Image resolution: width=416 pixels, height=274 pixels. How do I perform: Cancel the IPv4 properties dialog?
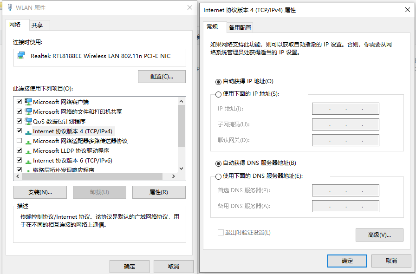391,261
